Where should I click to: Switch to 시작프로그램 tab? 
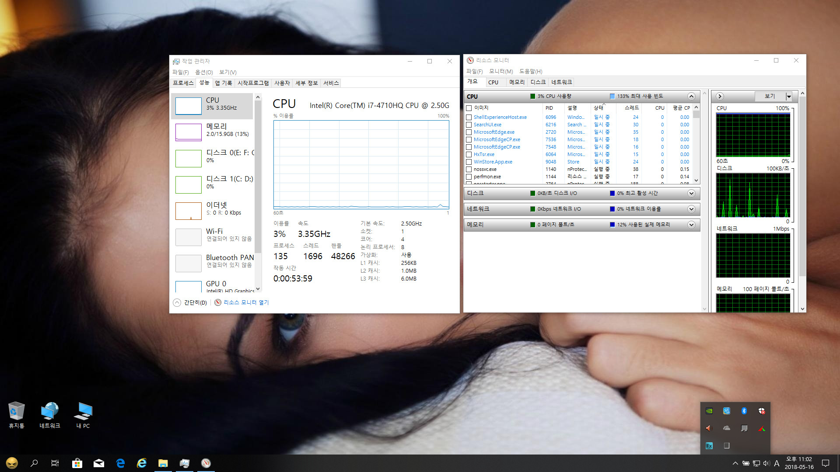tap(253, 83)
